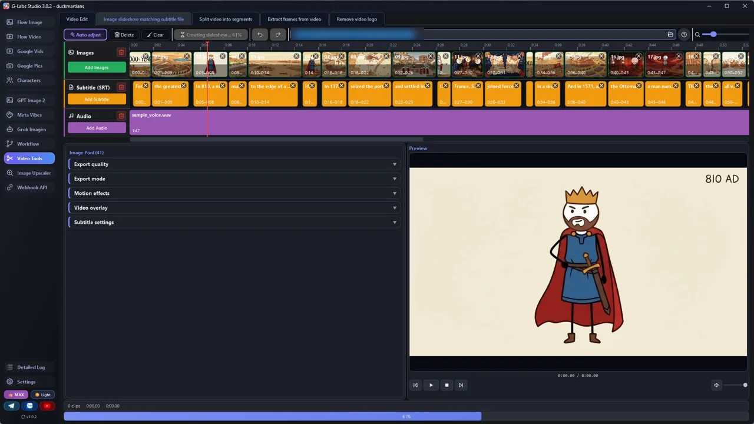Play the slideshow preview
The image size is (754, 424).
pos(431,385)
